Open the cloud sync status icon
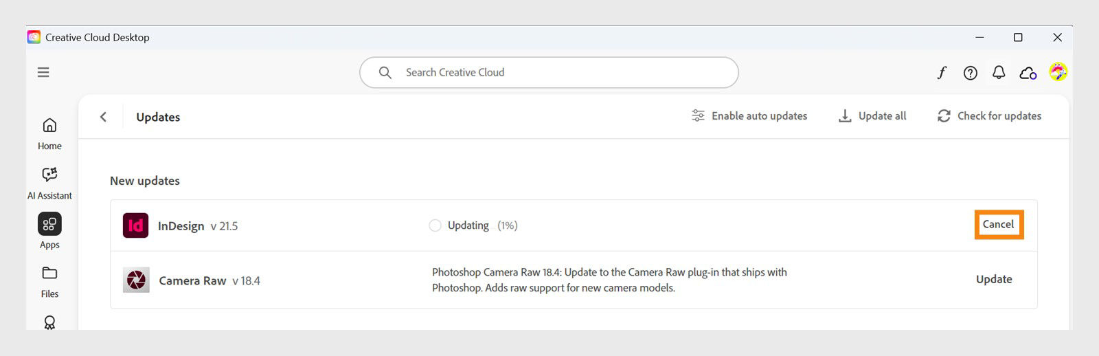Screen dimensions: 1099x356 click(1028, 73)
